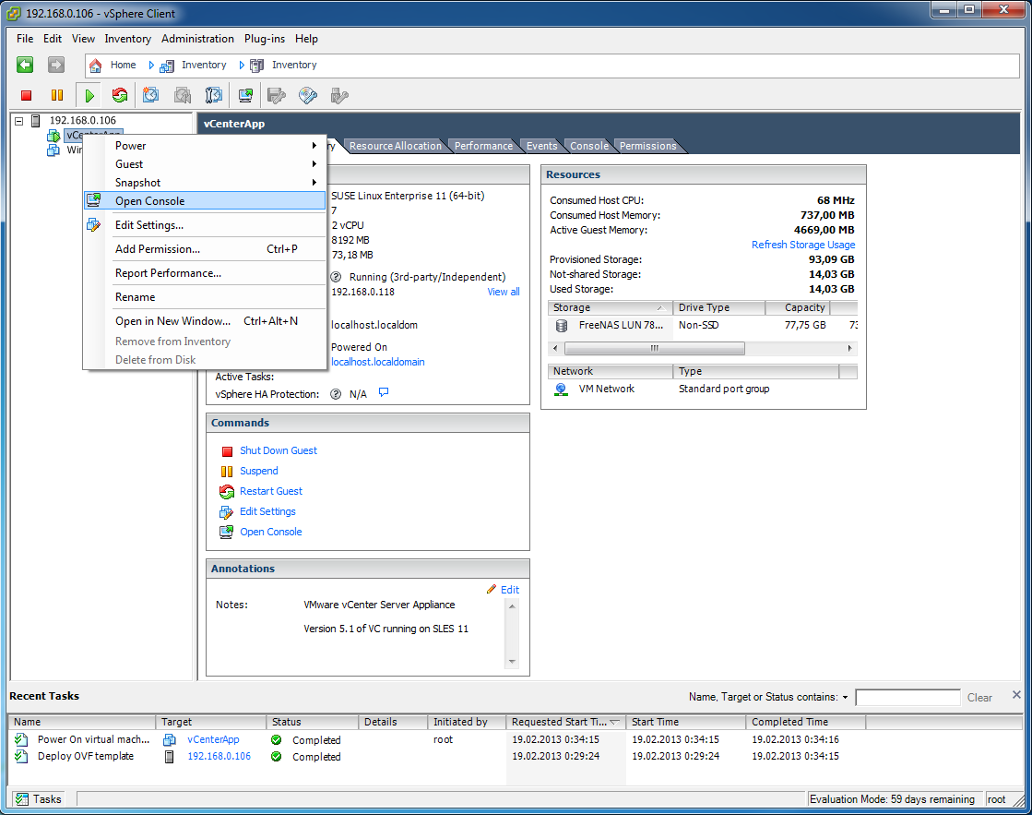Open the Administration menu
1032x815 pixels.
coord(197,38)
